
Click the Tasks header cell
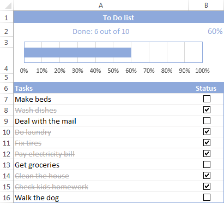[101, 88]
